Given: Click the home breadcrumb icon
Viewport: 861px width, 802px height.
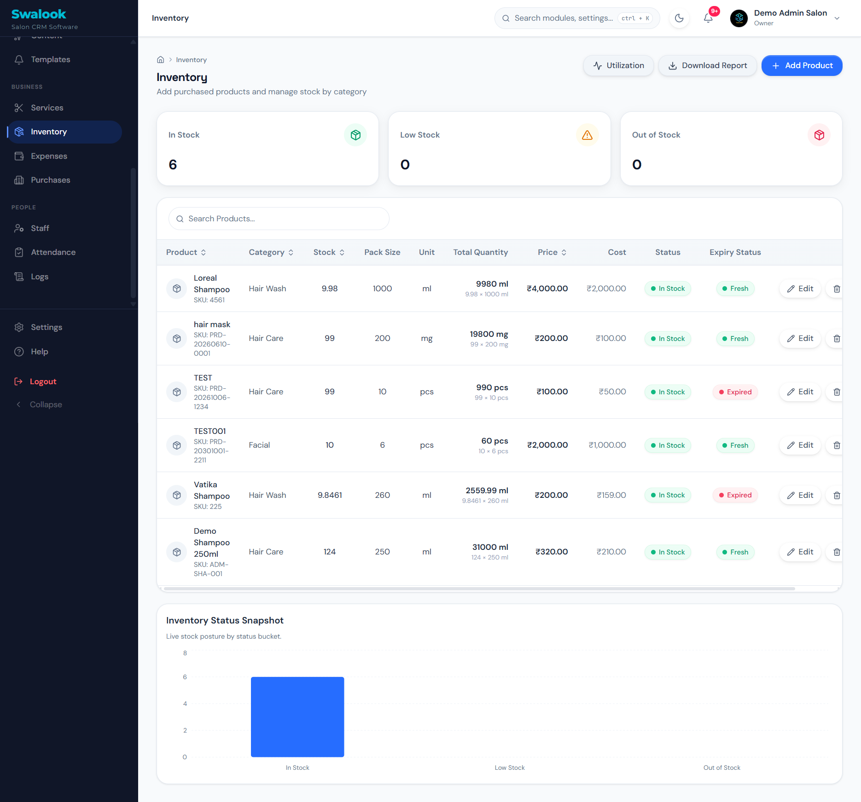Looking at the screenshot, I should [x=161, y=60].
